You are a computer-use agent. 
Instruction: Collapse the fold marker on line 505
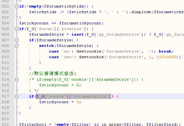[17, 29]
